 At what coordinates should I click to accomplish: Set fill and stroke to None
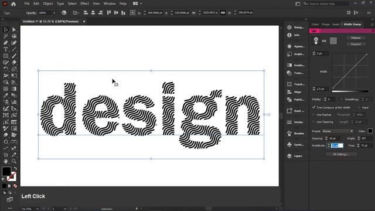15,186
